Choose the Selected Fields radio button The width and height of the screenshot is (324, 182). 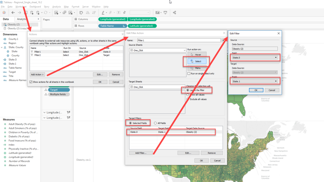pyautogui.click(x=130, y=123)
